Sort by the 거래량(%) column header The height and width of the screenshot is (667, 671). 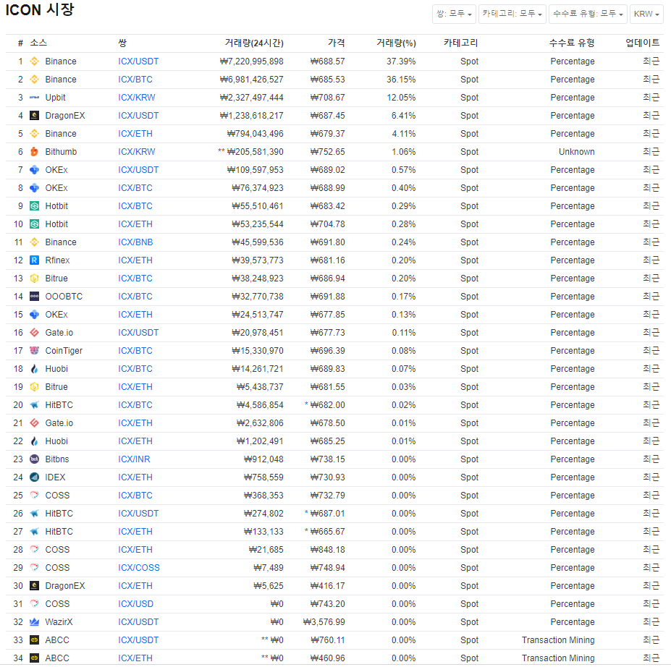coord(396,43)
